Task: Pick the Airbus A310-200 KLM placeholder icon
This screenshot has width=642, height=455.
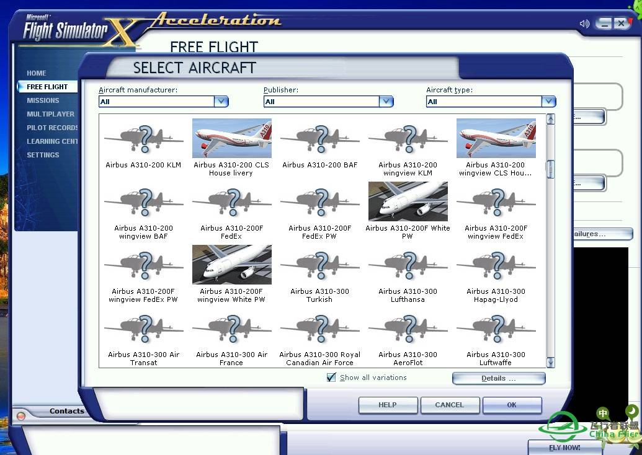Action: pyautogui.click(x=143, y=138)
